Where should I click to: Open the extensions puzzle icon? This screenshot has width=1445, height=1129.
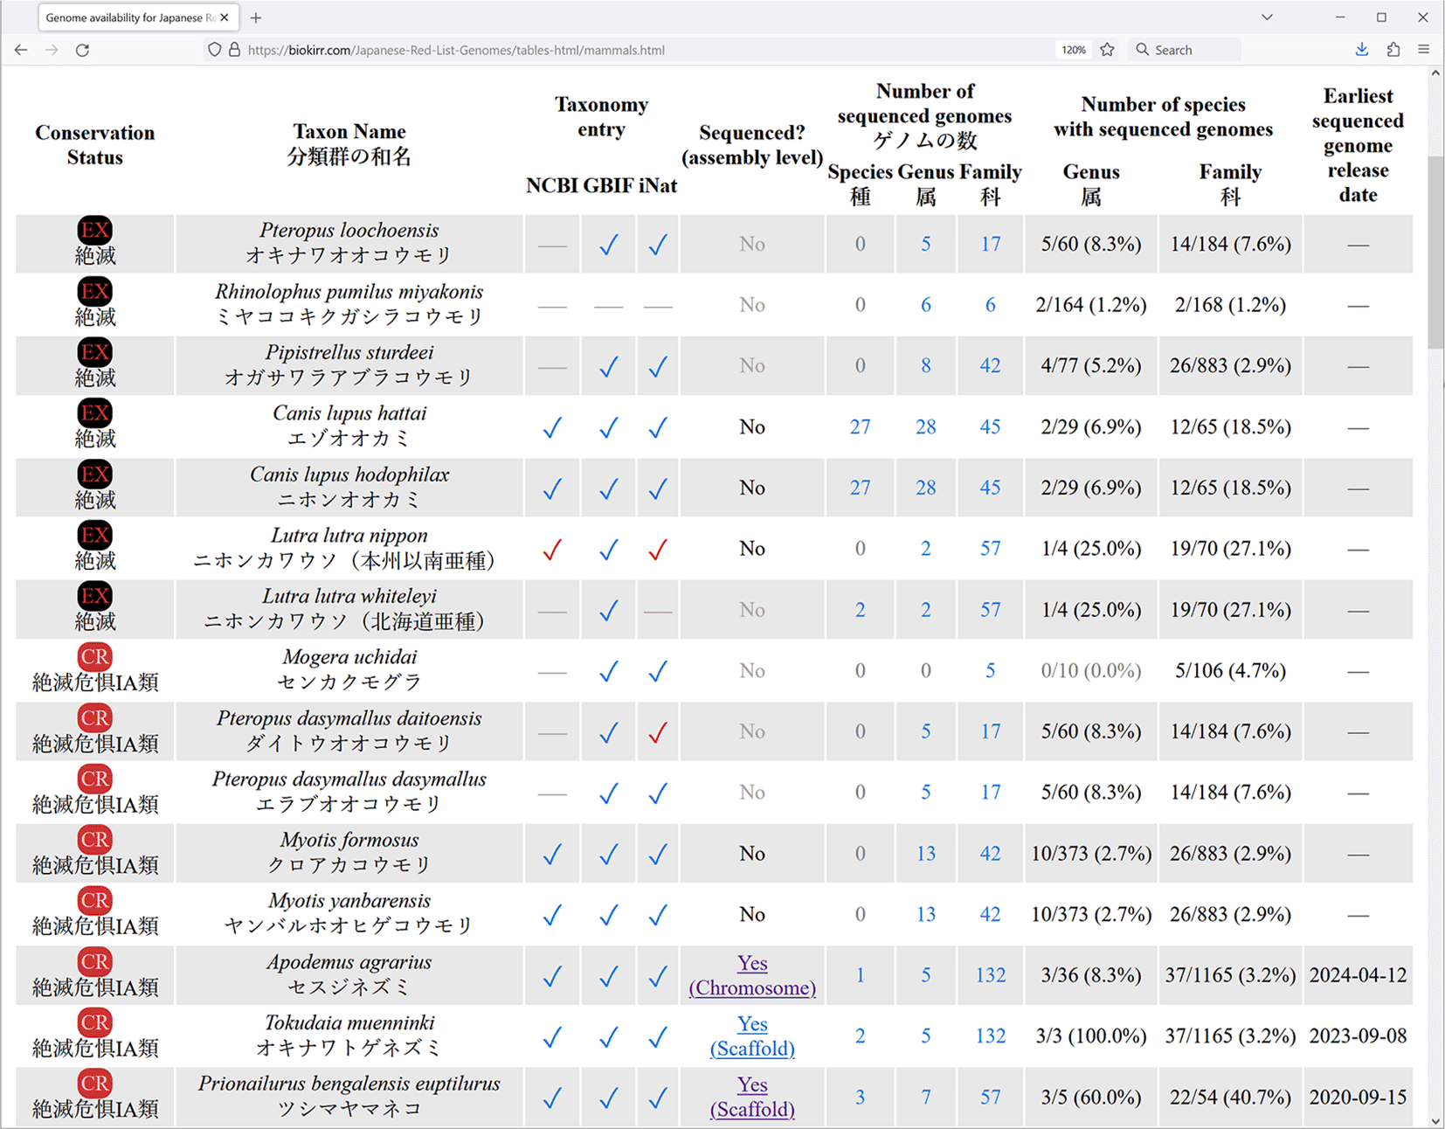pos(1393,50)
